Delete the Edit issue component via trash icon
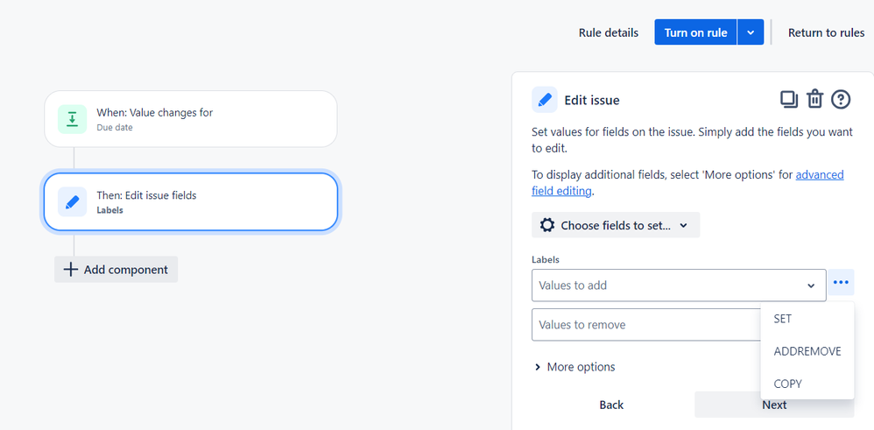 (815, 100)
